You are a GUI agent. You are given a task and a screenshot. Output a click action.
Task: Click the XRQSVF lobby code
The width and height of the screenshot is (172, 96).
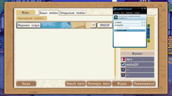point(105,25)
